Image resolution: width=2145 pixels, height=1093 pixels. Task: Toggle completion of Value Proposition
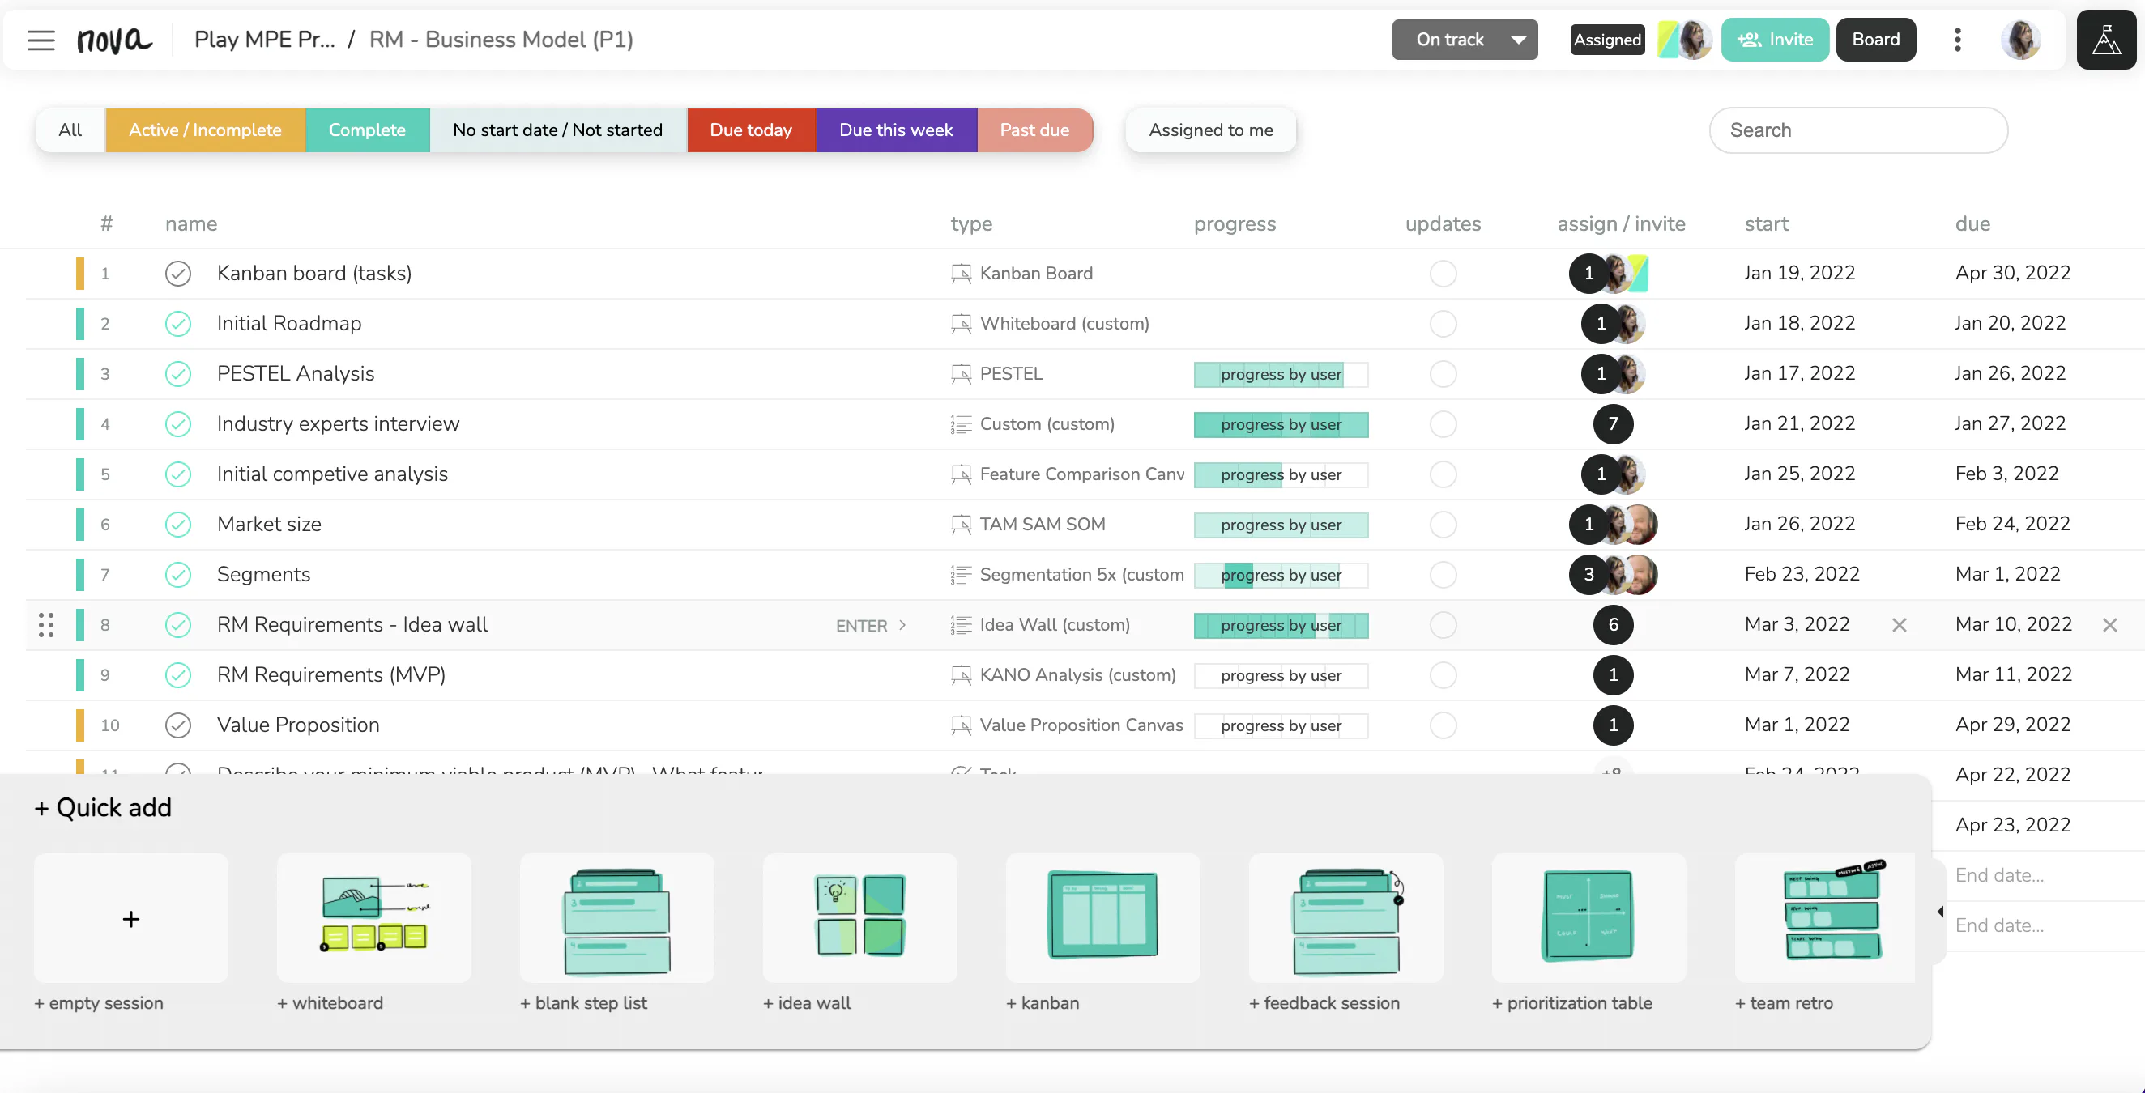click(x=177, y=725)
